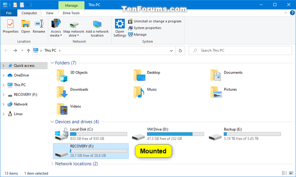Select the Documents folder icon
Image resolution: width=296 pixels, height=177 pixels.
216,75
